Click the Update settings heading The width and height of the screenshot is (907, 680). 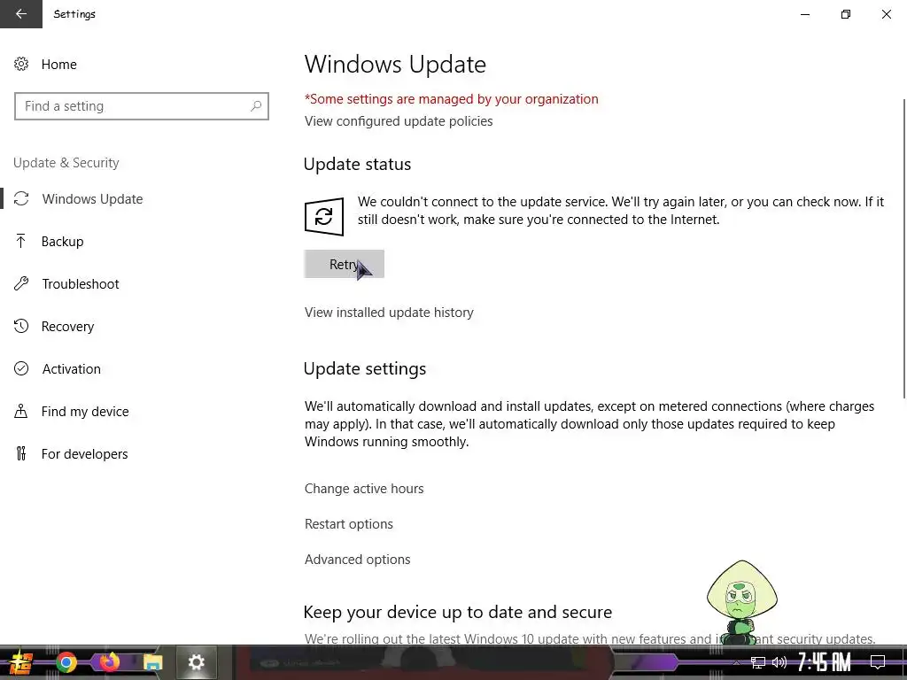click(x=364, y=369)
